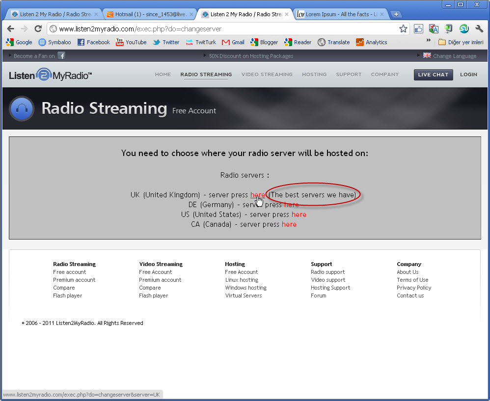This screenshot has width=490, height=401.
Task: Open Windows hosting footer link
Action: (x=245, y=288)
